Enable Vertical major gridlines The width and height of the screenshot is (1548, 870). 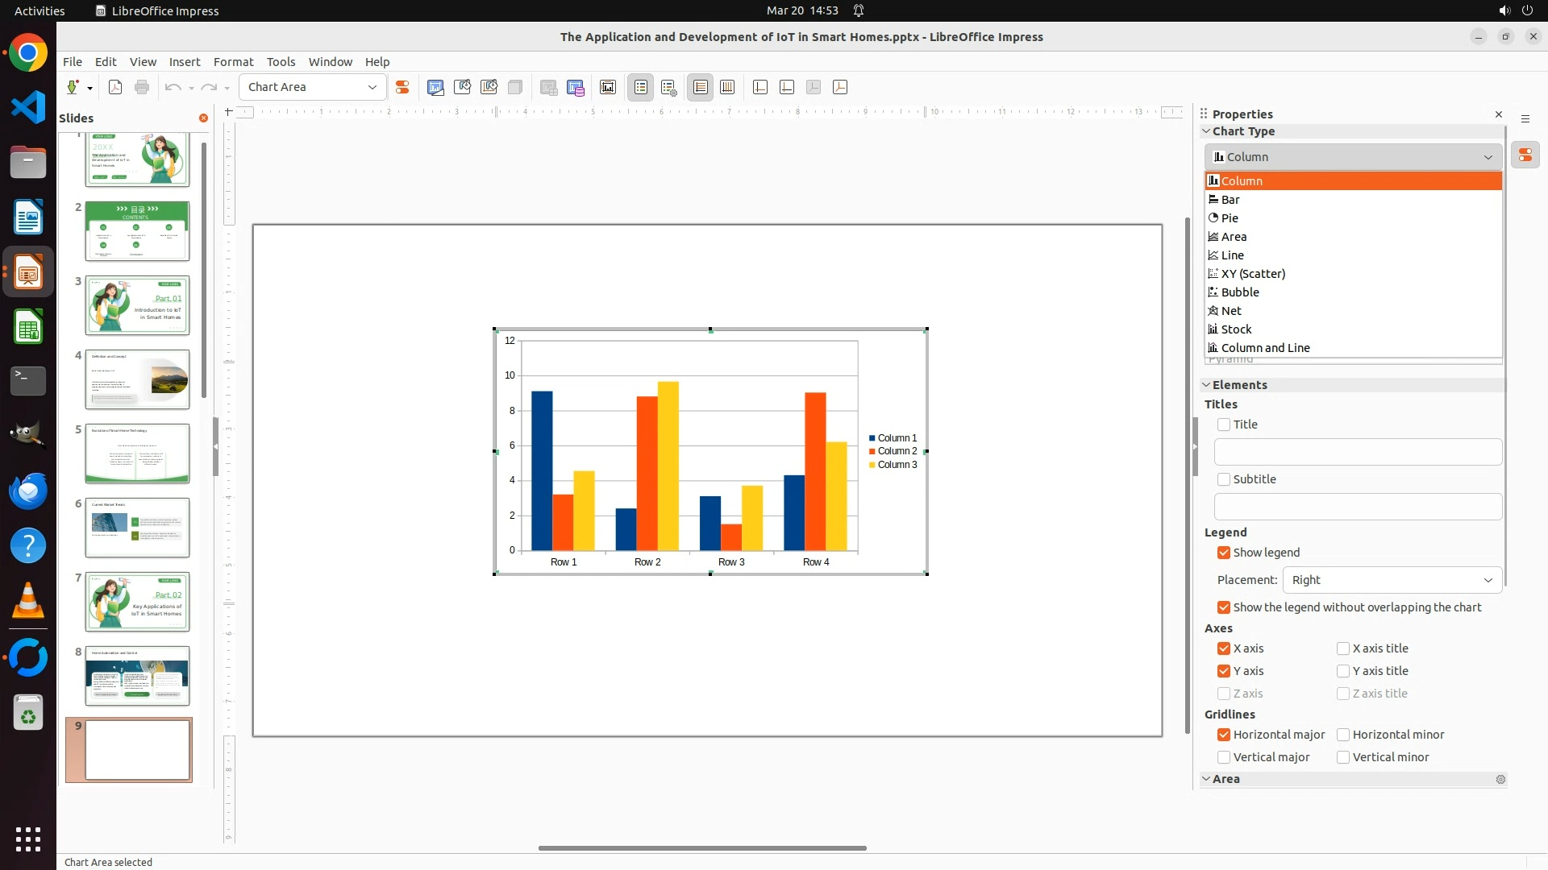1224,757
